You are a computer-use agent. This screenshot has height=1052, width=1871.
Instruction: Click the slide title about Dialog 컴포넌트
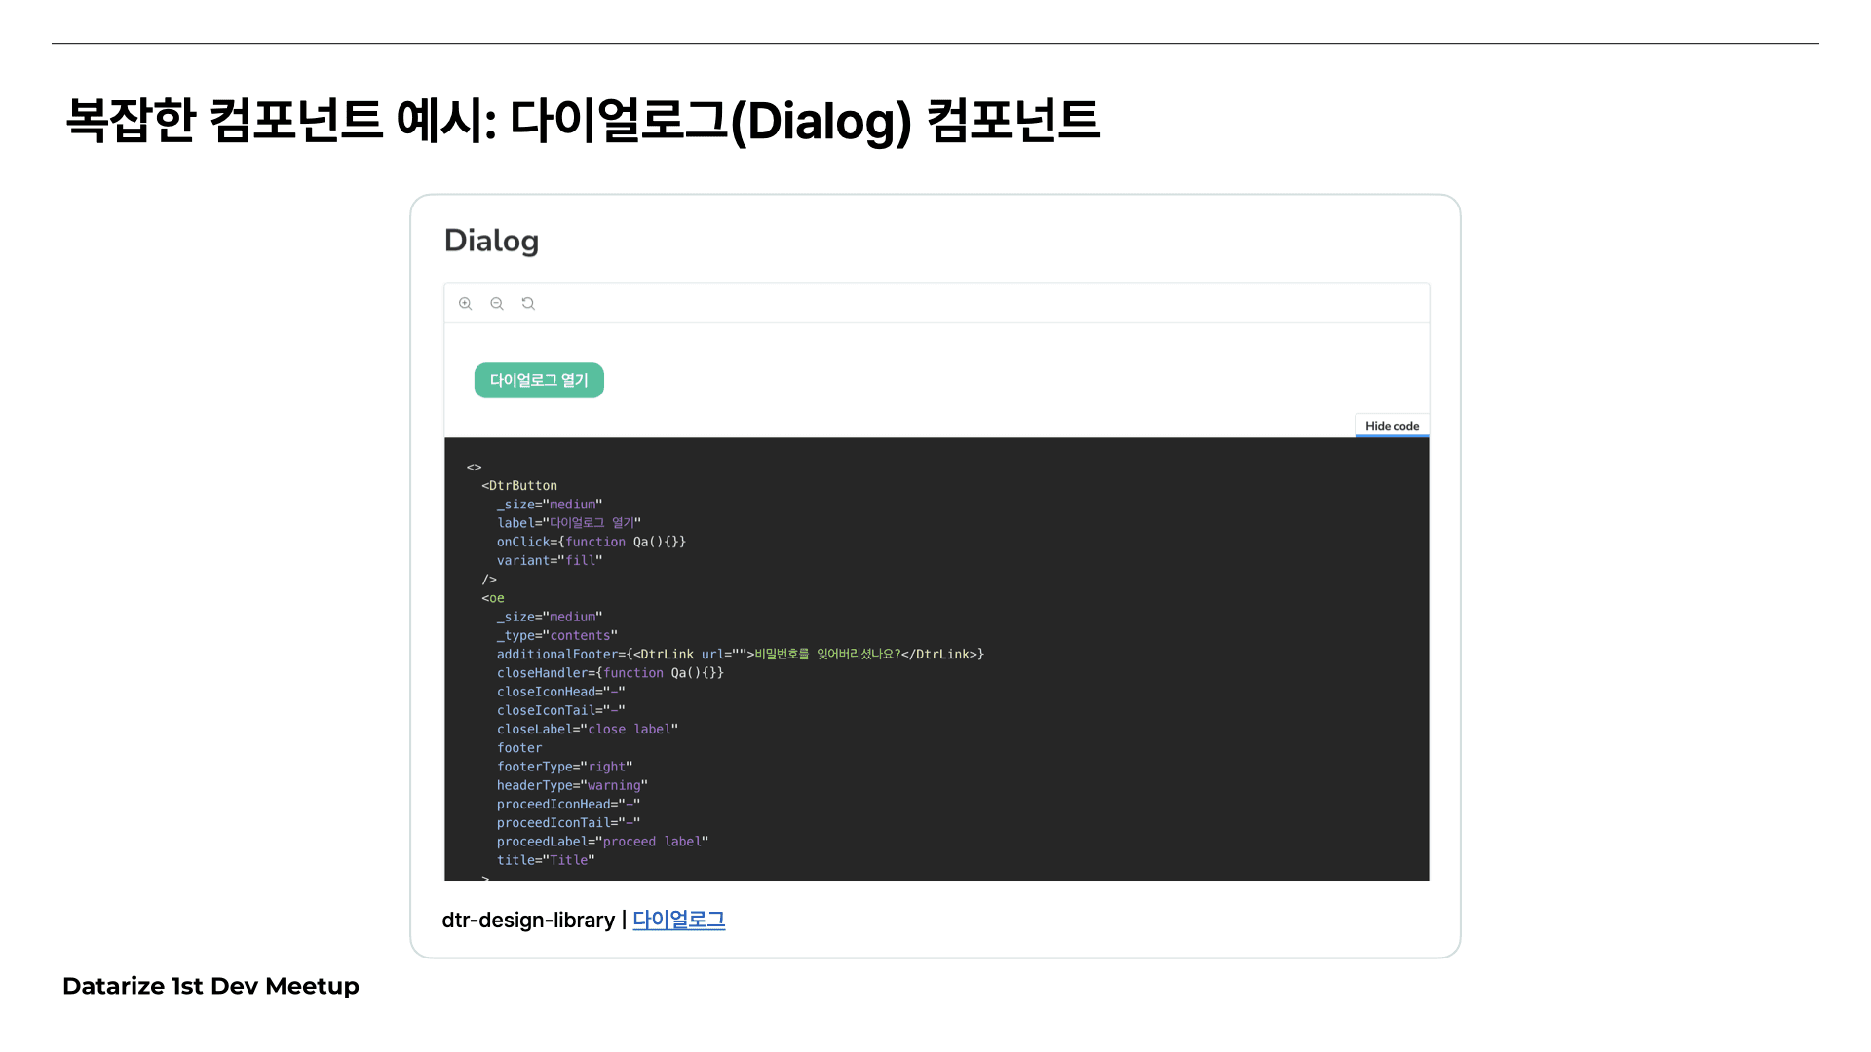tap(583, 121)
